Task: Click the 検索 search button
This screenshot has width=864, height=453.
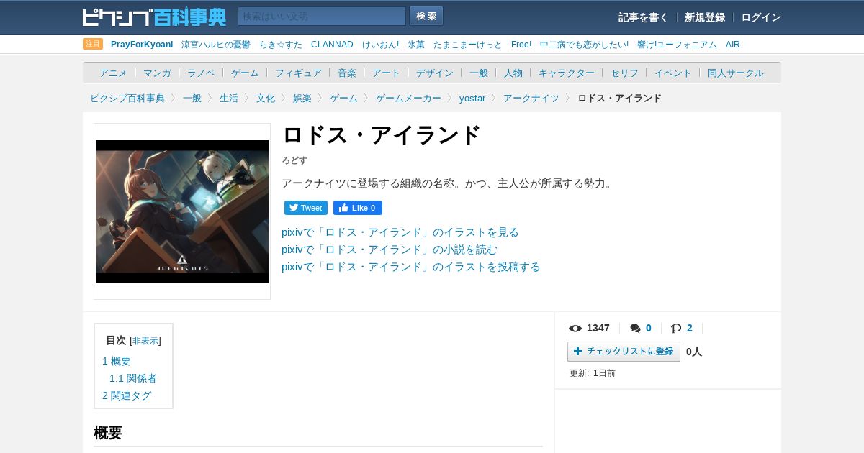Action: (426, 17)
